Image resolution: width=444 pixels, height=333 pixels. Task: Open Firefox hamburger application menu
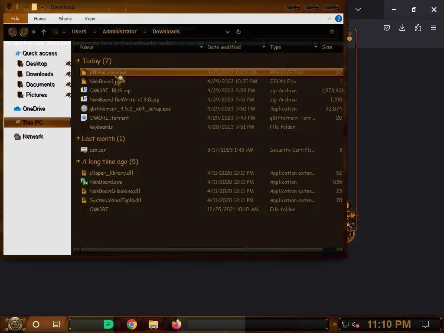[434, 28]
